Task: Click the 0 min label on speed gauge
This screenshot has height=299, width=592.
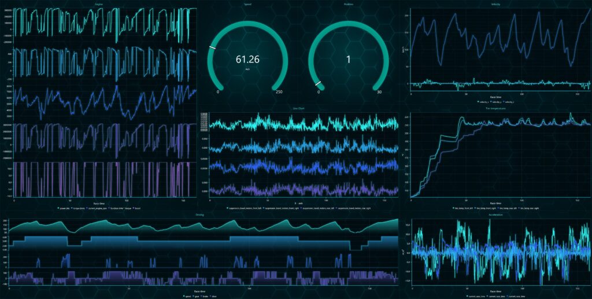Action: (x=218, y=92)
